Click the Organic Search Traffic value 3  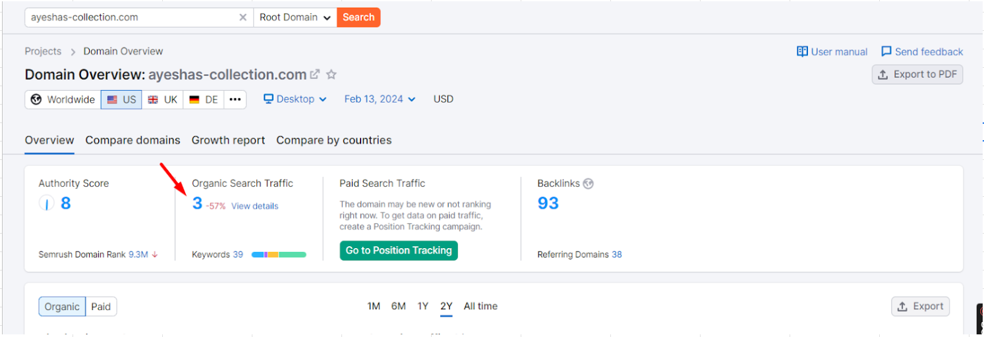point(197,203)
